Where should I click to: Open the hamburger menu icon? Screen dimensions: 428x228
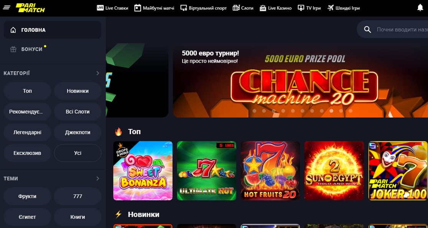tap(7, 8)
